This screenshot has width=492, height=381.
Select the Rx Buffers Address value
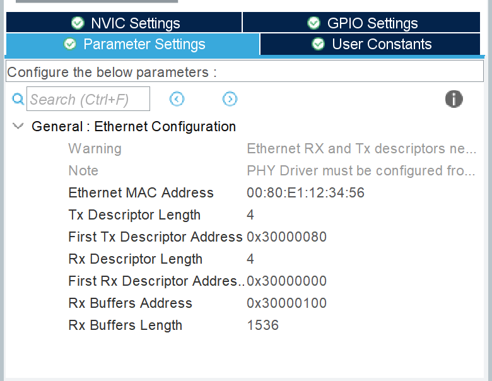tap(287, 303)
